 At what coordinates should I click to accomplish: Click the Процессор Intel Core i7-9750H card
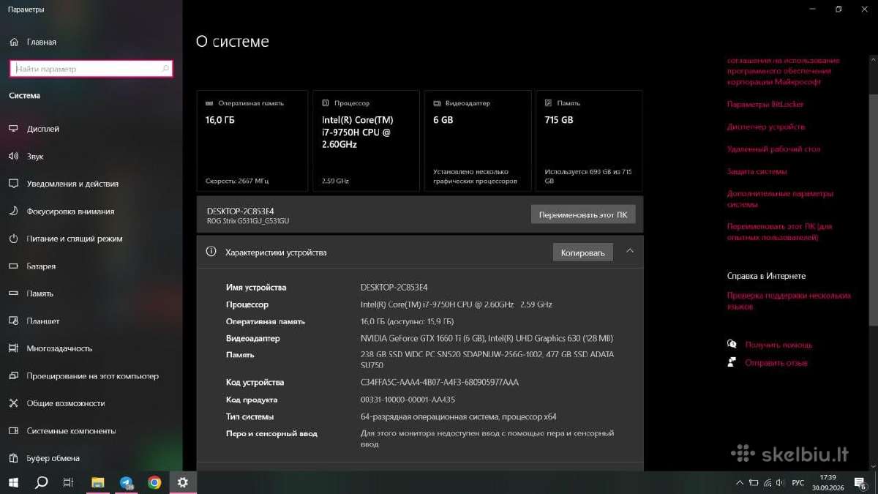click(x=366, y=141)
